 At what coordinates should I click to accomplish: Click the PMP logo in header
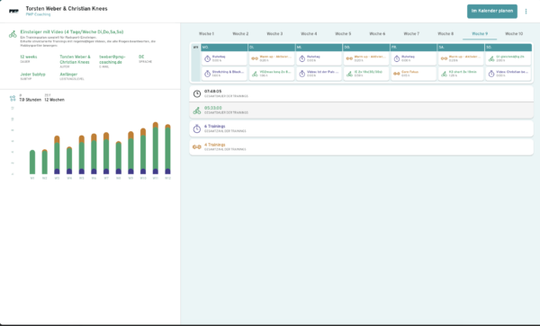pos(13,11)
